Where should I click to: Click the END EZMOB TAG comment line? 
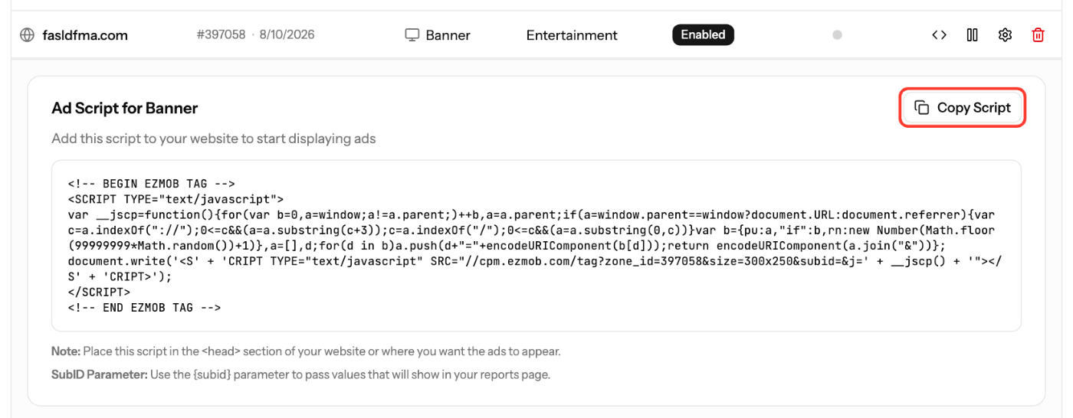[144, 308]
